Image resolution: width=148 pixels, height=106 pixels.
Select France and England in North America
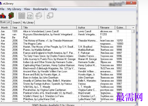pyautogui.click(x=49, y=53)
